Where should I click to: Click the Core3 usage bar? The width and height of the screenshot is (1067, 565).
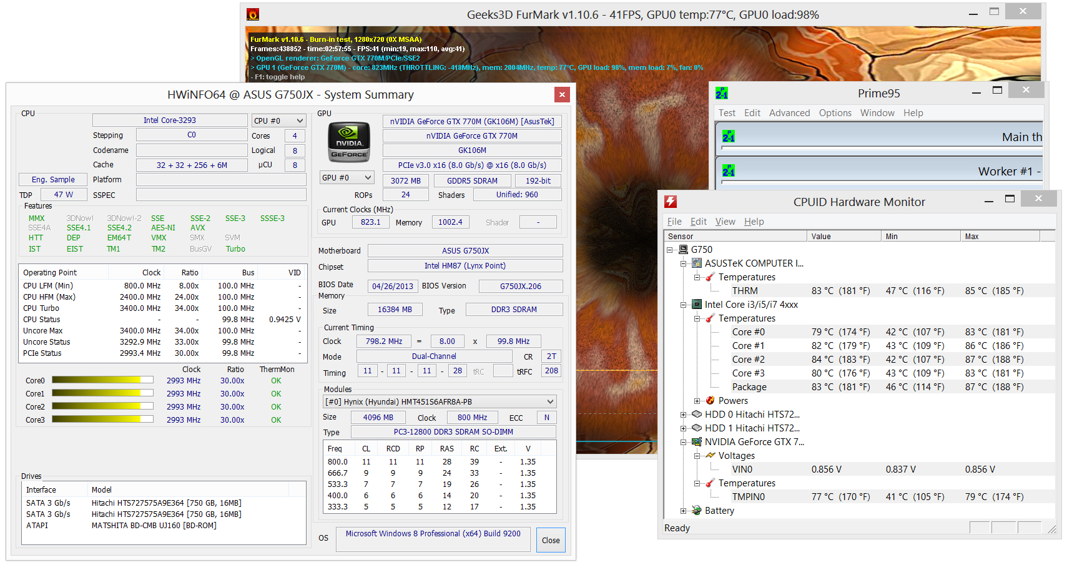[103, 419]
